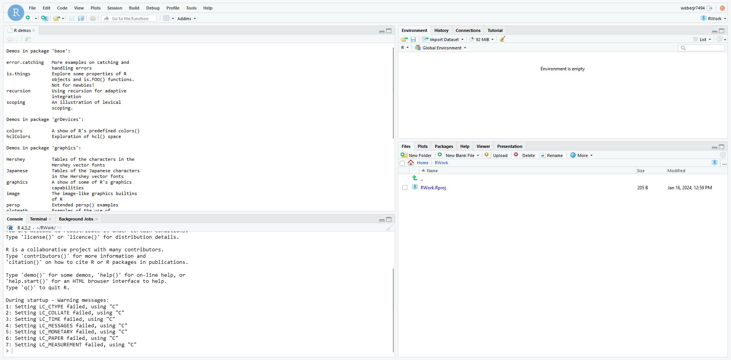Print the current file

[93, 18]
